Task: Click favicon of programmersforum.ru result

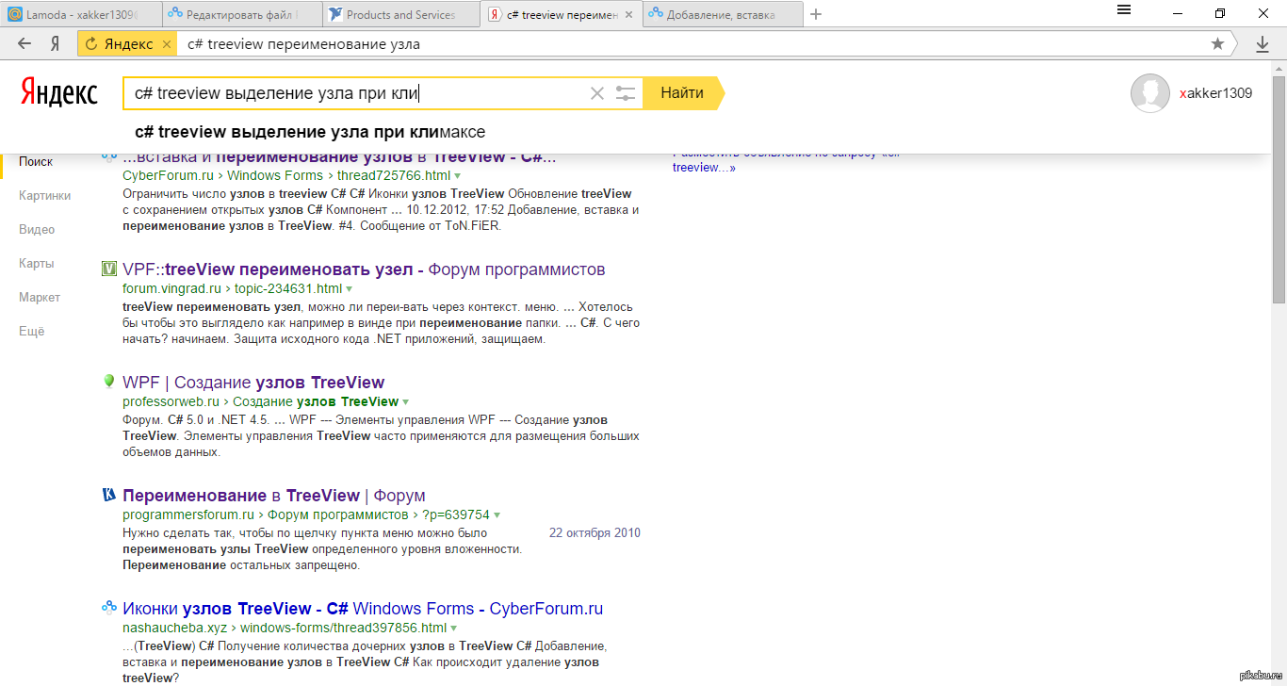Action: click(108, 495)
